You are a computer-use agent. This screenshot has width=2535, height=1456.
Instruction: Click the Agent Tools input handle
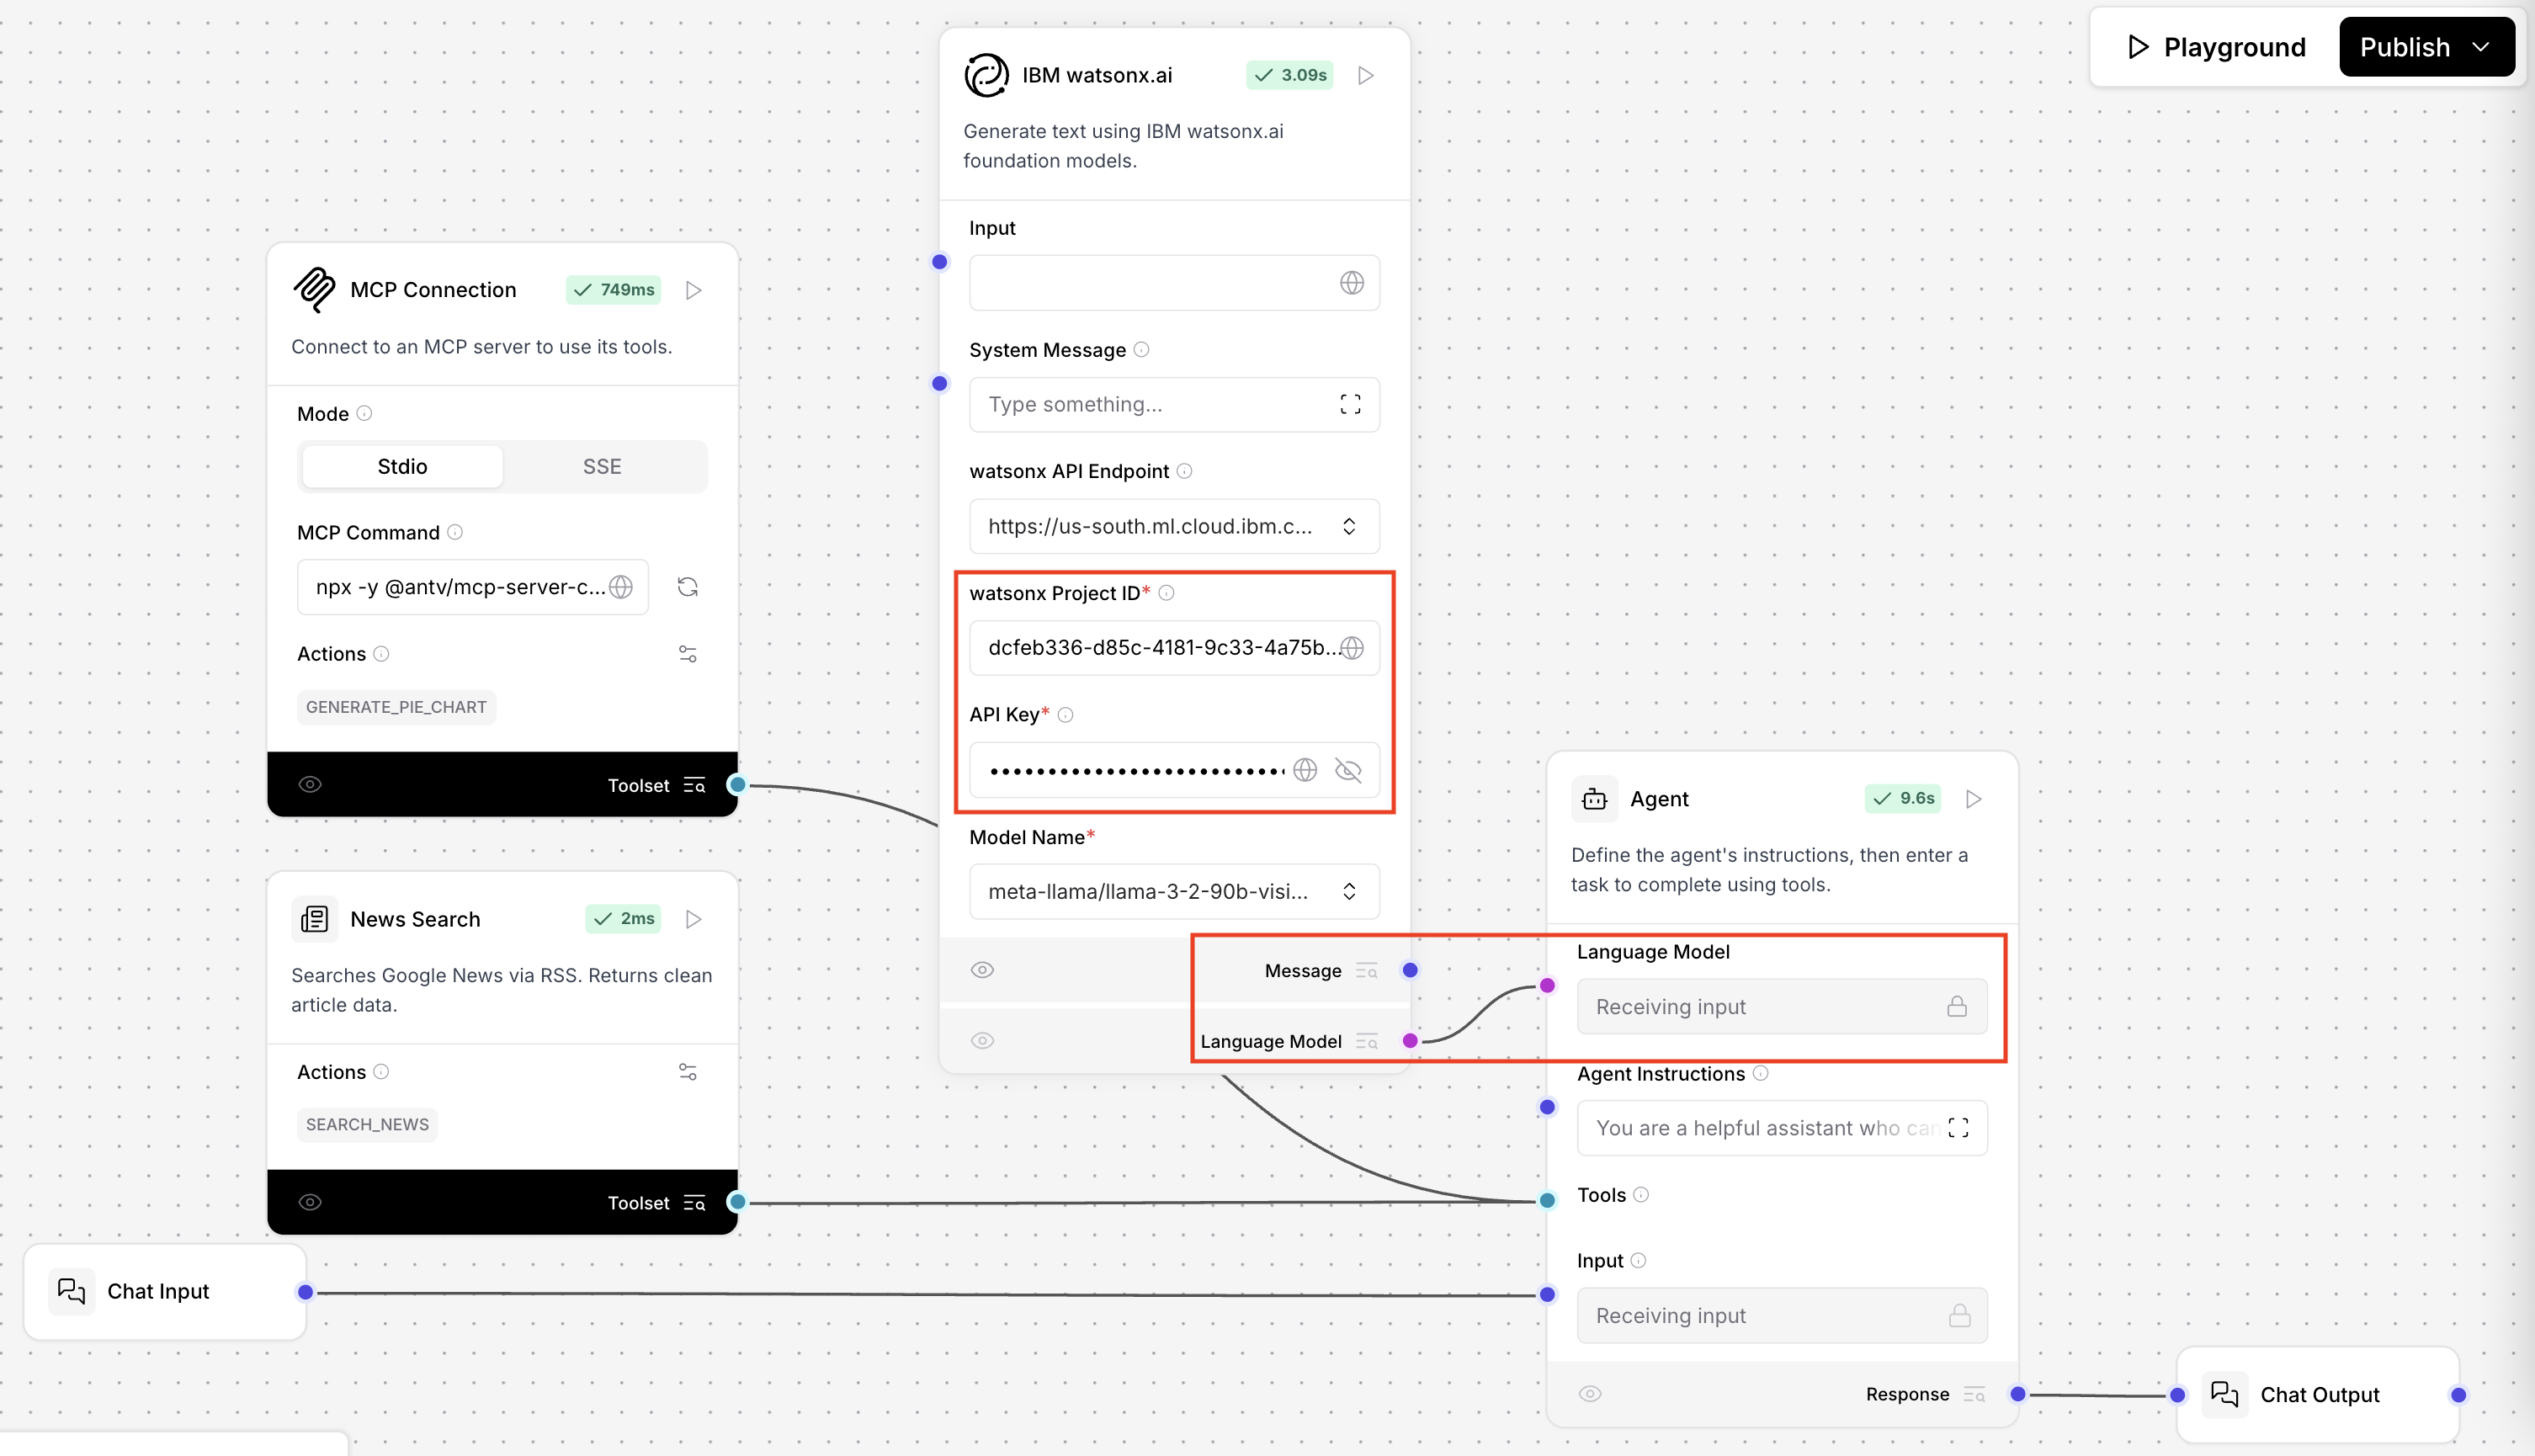click(x=1547, y=1201)
